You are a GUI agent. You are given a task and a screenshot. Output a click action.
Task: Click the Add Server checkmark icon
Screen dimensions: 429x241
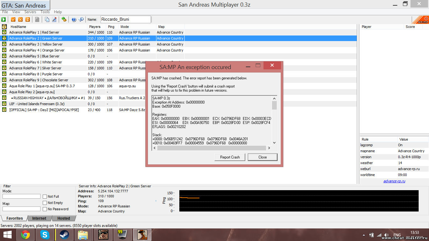click(13, 19)
